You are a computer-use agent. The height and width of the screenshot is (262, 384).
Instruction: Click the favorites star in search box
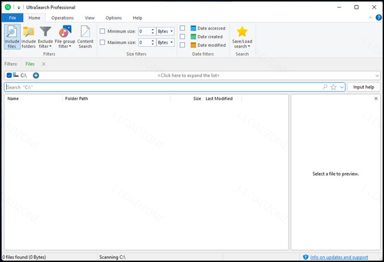pyautogui.click(x=333, y=87)
